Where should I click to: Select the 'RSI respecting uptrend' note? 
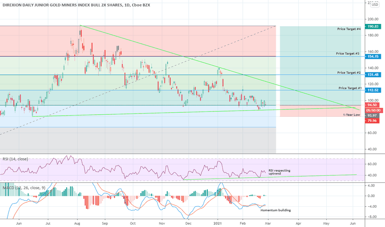279,172
